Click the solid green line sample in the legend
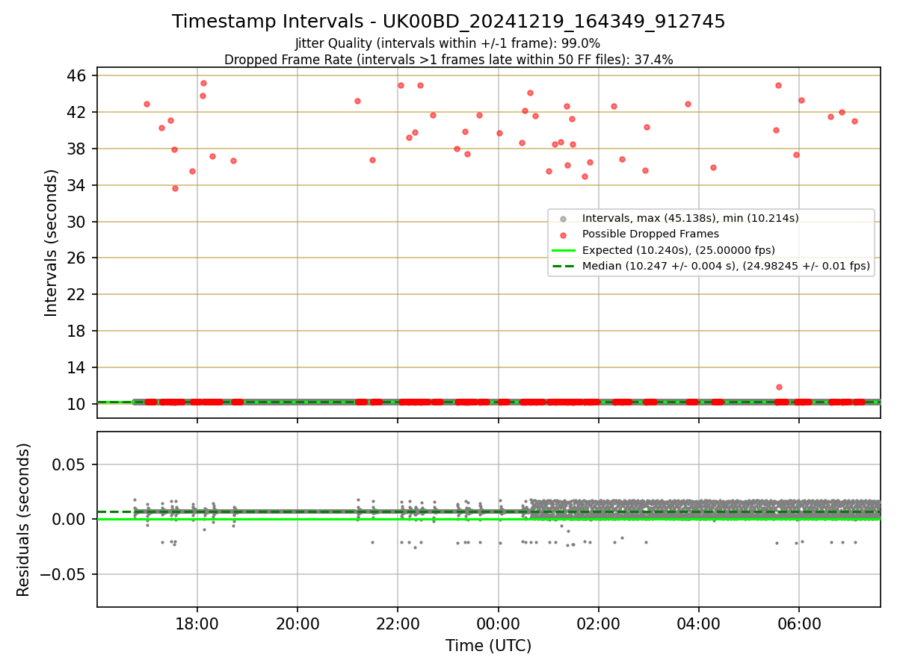Viewport: 897px width, 672px height. 563,250
